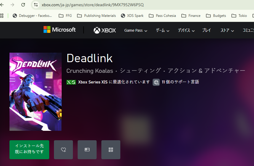Go back using browser back arrow

[2, 5]
